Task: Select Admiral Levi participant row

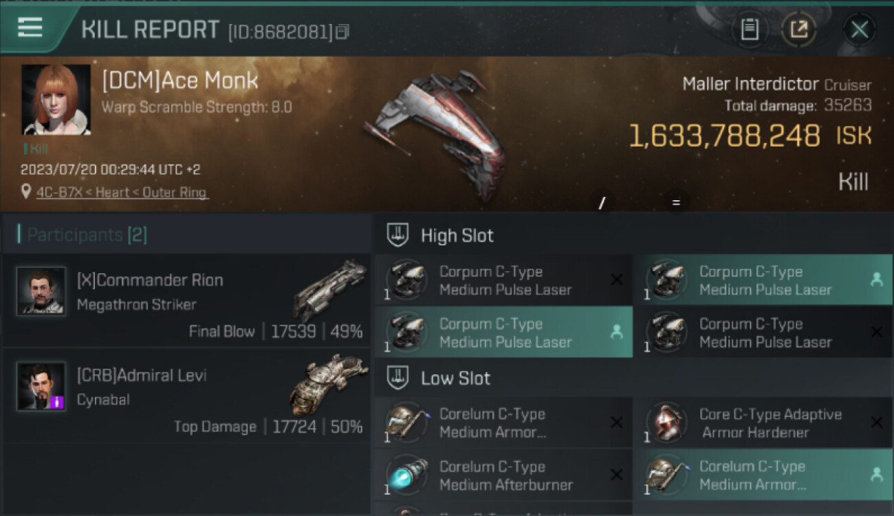Action: [186, 395]
